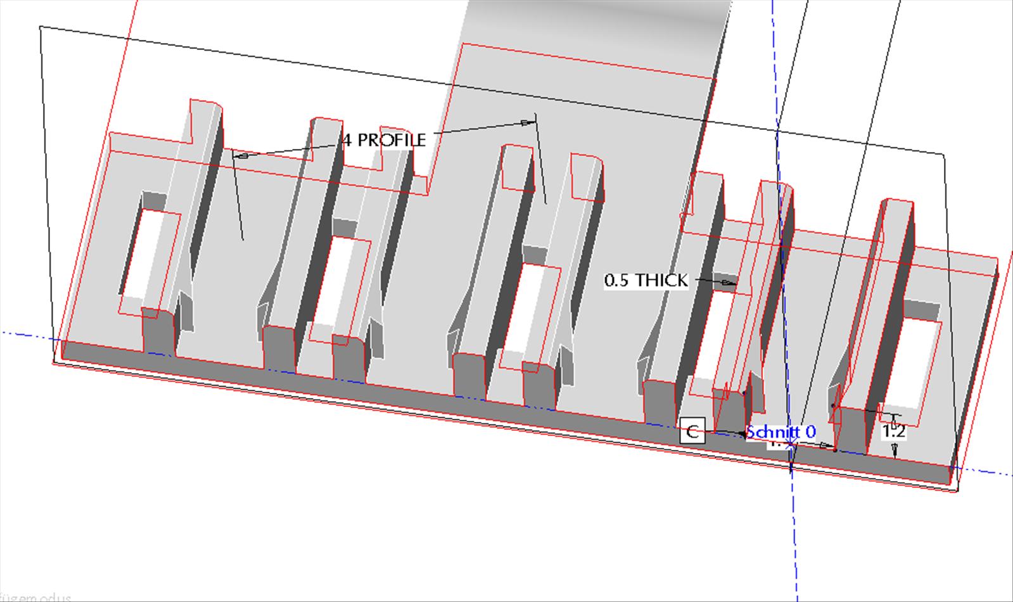
Task: Select the "4 PROFILE" annotation text
Action: pos(384,139)
